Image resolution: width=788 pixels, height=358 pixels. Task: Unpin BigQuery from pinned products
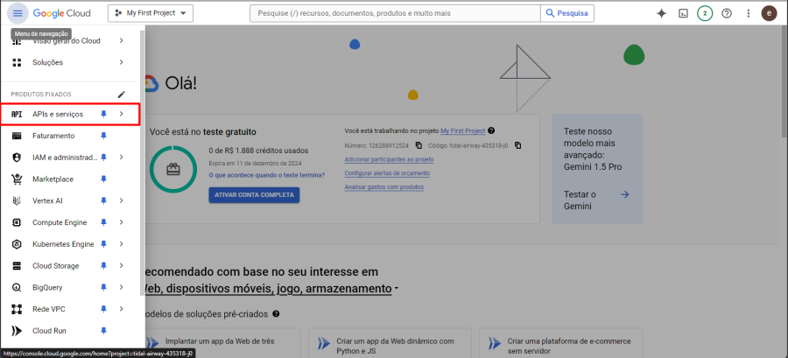click(x=103, y=288)
